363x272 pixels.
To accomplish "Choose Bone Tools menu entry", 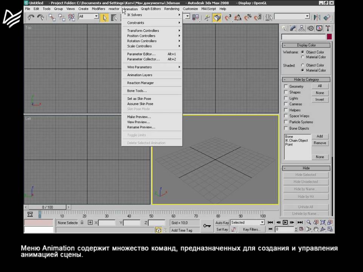I will 152,91.
